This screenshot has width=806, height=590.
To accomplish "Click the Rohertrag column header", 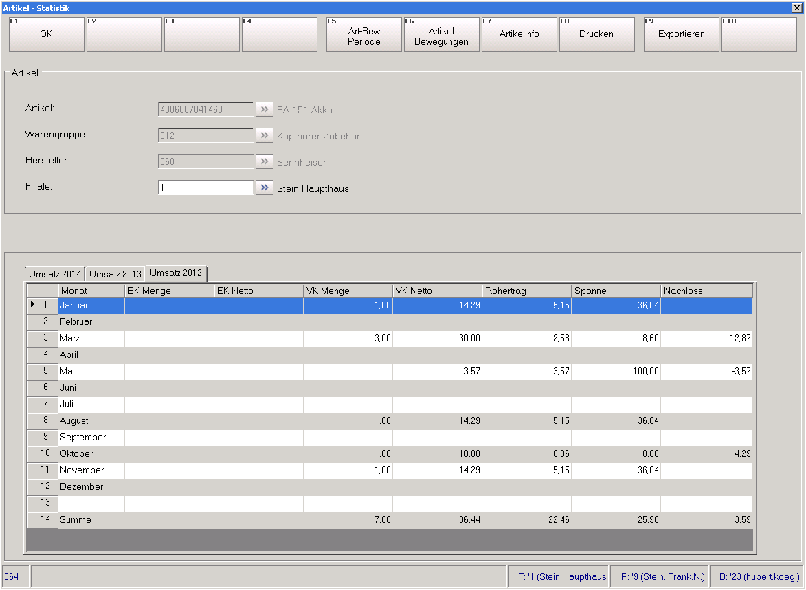I will 526,291.
